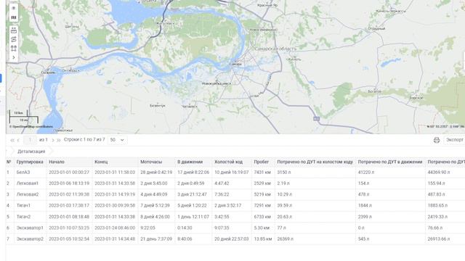Click Экскаватор2 idle fuel cell 26369 л
Image resolution: width=465 pixels, height=261 pixels.
point(286,239)
